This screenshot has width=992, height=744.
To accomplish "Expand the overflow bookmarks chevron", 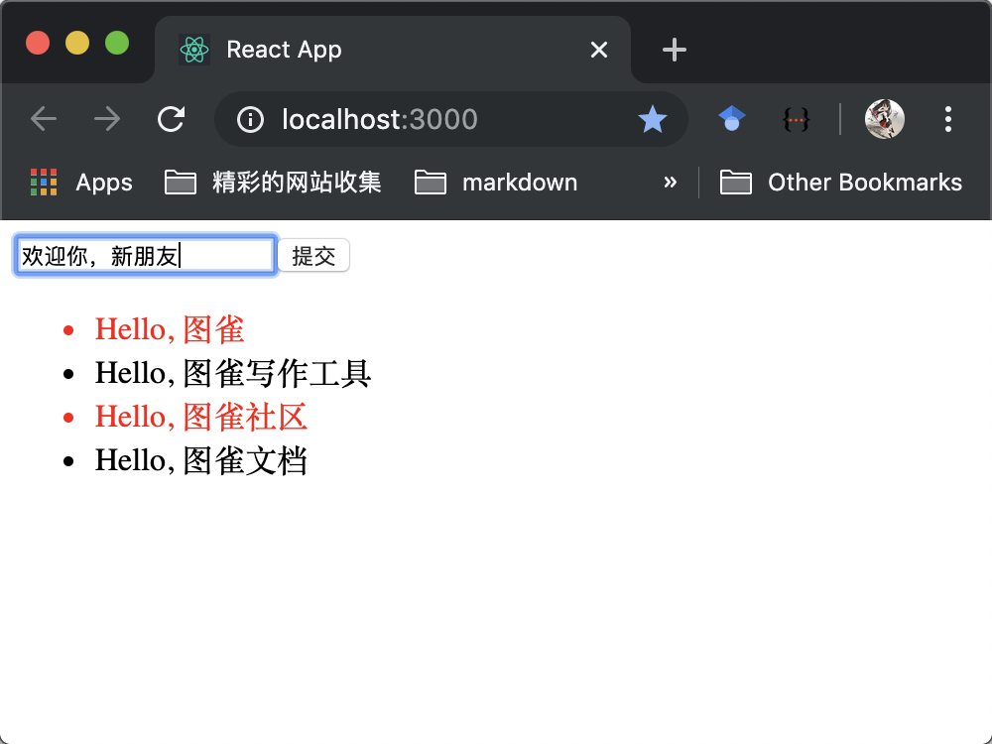I will (671, 182).
